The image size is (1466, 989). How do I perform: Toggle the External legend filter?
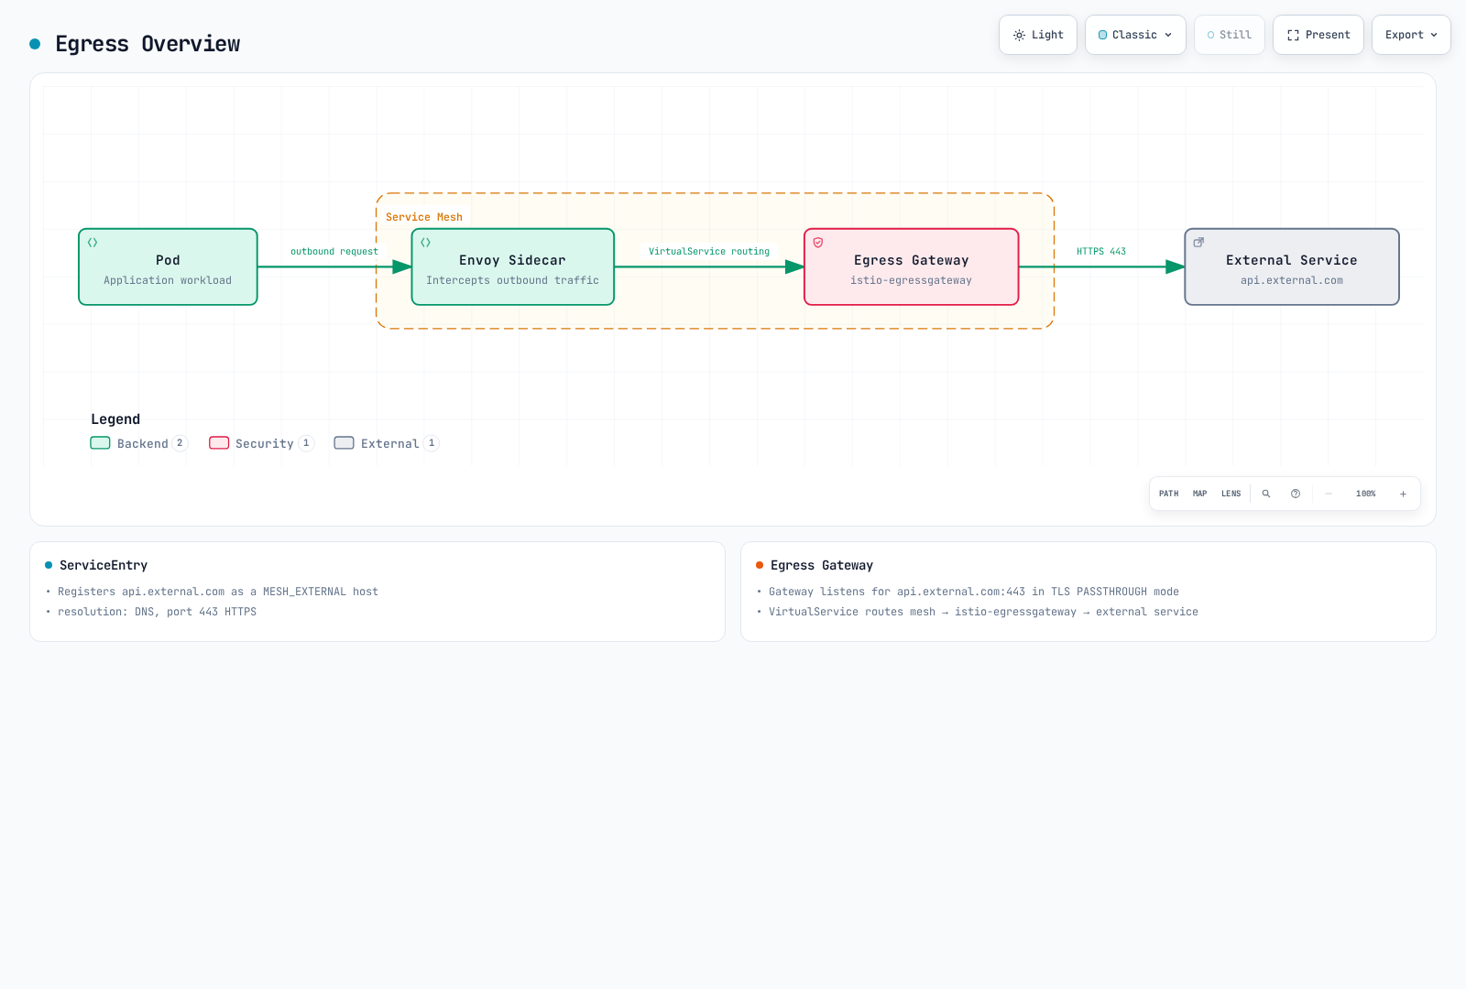pyautogui.click(x=387, y=443)
